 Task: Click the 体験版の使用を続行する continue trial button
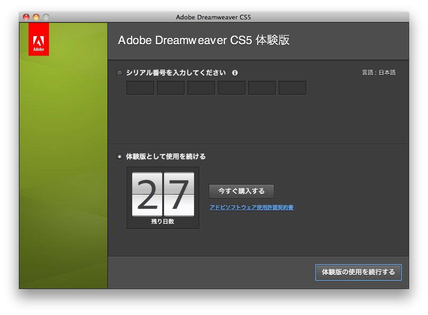click(359, 272)
